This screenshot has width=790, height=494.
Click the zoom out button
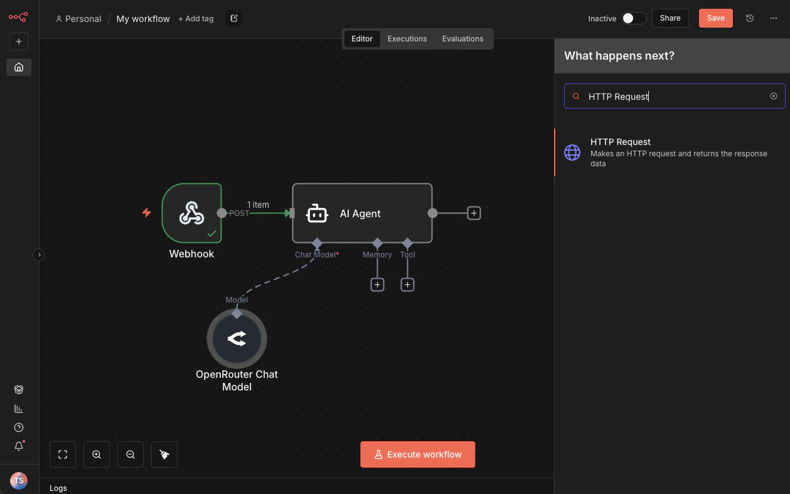click(x=131, y=454)
